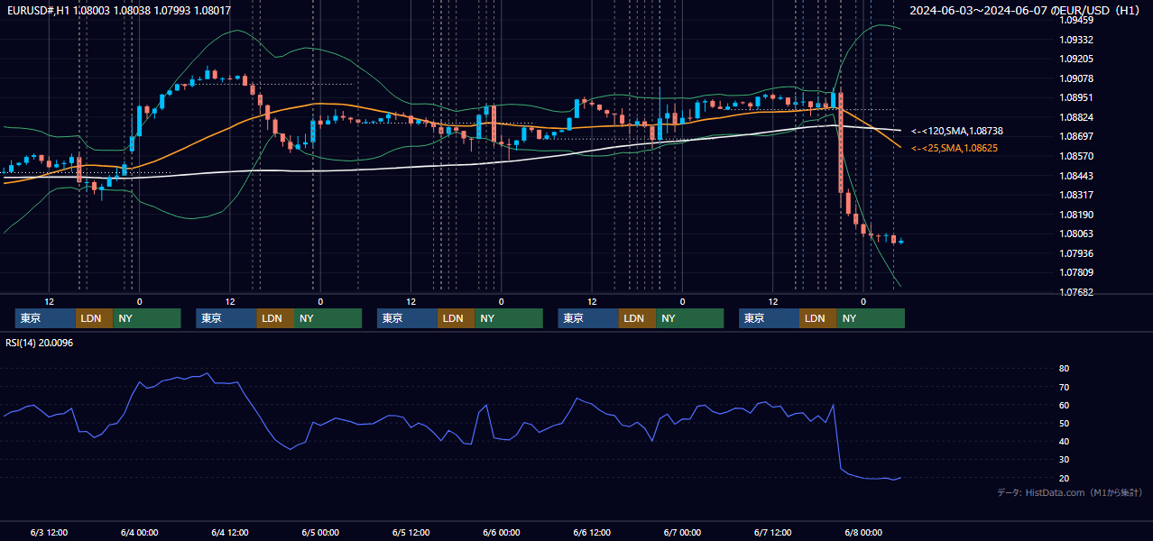Click price axis value 1.09332
This screenshot has width=1153, height=541.
tap(1076, 40)
